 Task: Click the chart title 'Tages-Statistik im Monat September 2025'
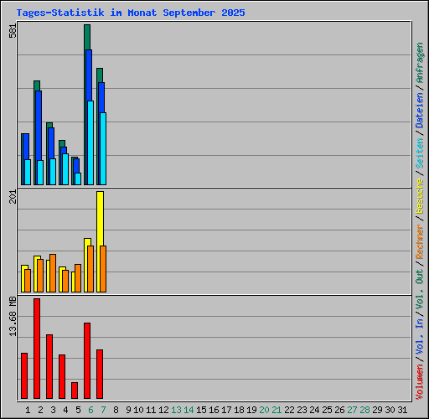coord(131,13)
